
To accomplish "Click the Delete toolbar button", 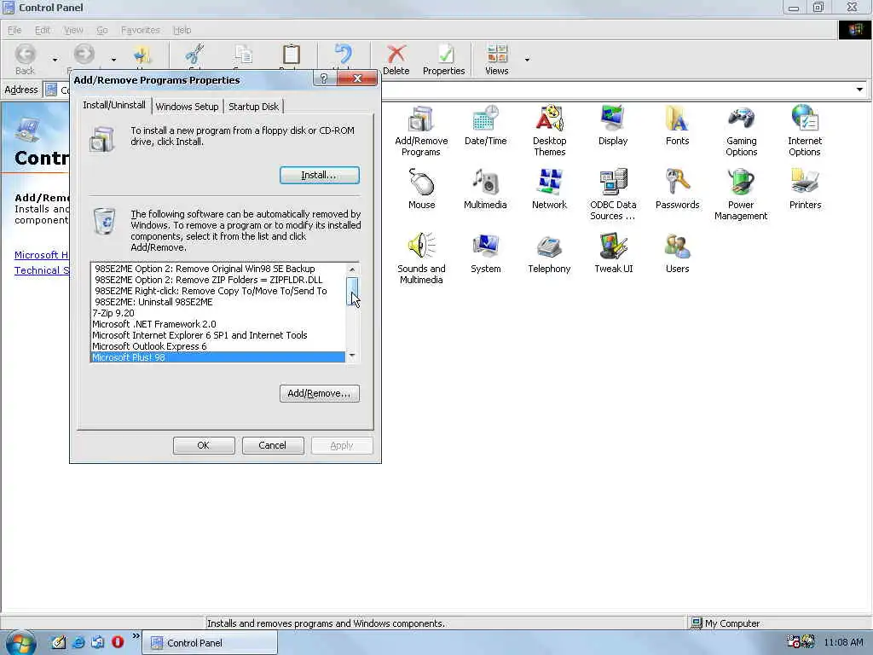I will click(396, 59).
